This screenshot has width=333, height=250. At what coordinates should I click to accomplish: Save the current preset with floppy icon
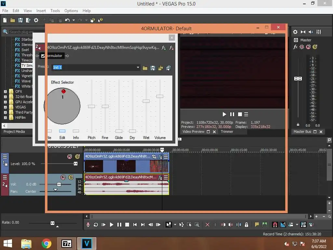(x=153, y=68)
